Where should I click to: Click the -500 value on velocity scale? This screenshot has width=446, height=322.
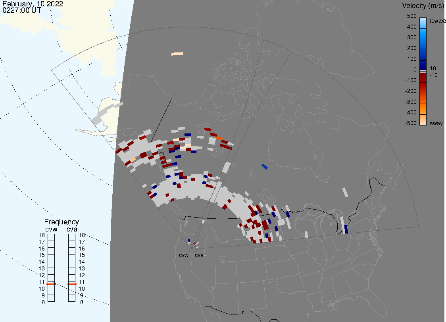coord(411,123)
